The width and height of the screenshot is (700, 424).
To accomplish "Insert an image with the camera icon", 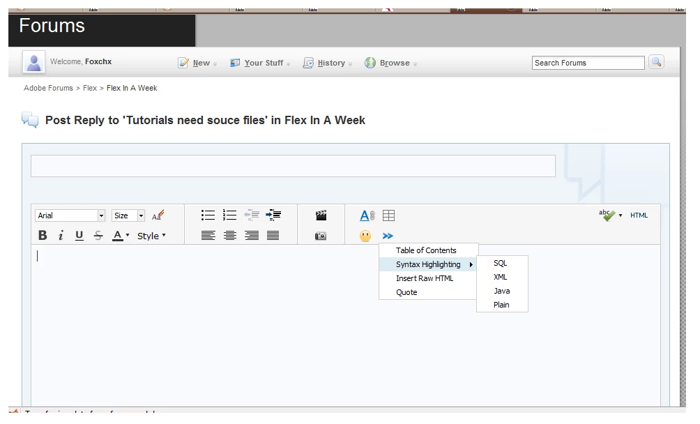I will click(321, 236).
